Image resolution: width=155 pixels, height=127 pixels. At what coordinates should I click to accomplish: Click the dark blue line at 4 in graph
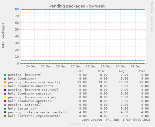click(x=83, y=61)
